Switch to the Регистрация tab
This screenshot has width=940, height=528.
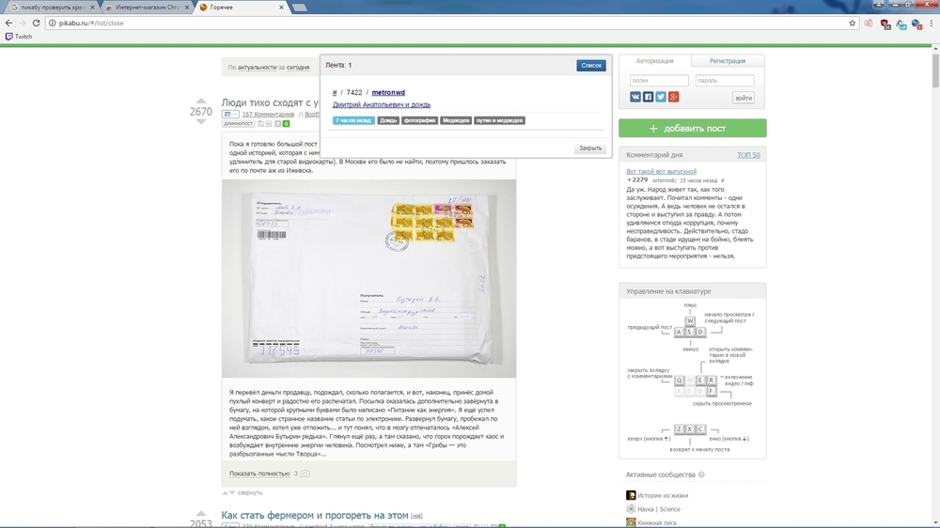click(728, 60)
